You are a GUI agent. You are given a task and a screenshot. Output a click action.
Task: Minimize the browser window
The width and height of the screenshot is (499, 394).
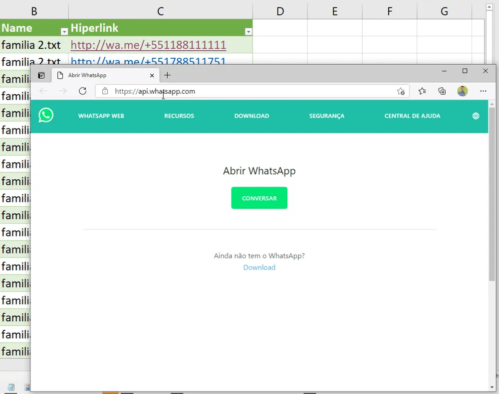click(444, 71)
